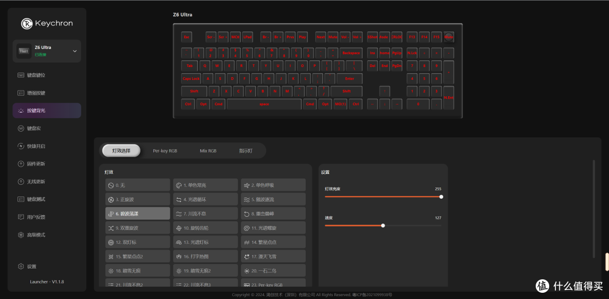The height and width of the screenshot is (299, 609).
Task: Open the 粤ICP备2021099938号 footer link
Action: pos(372,295)
